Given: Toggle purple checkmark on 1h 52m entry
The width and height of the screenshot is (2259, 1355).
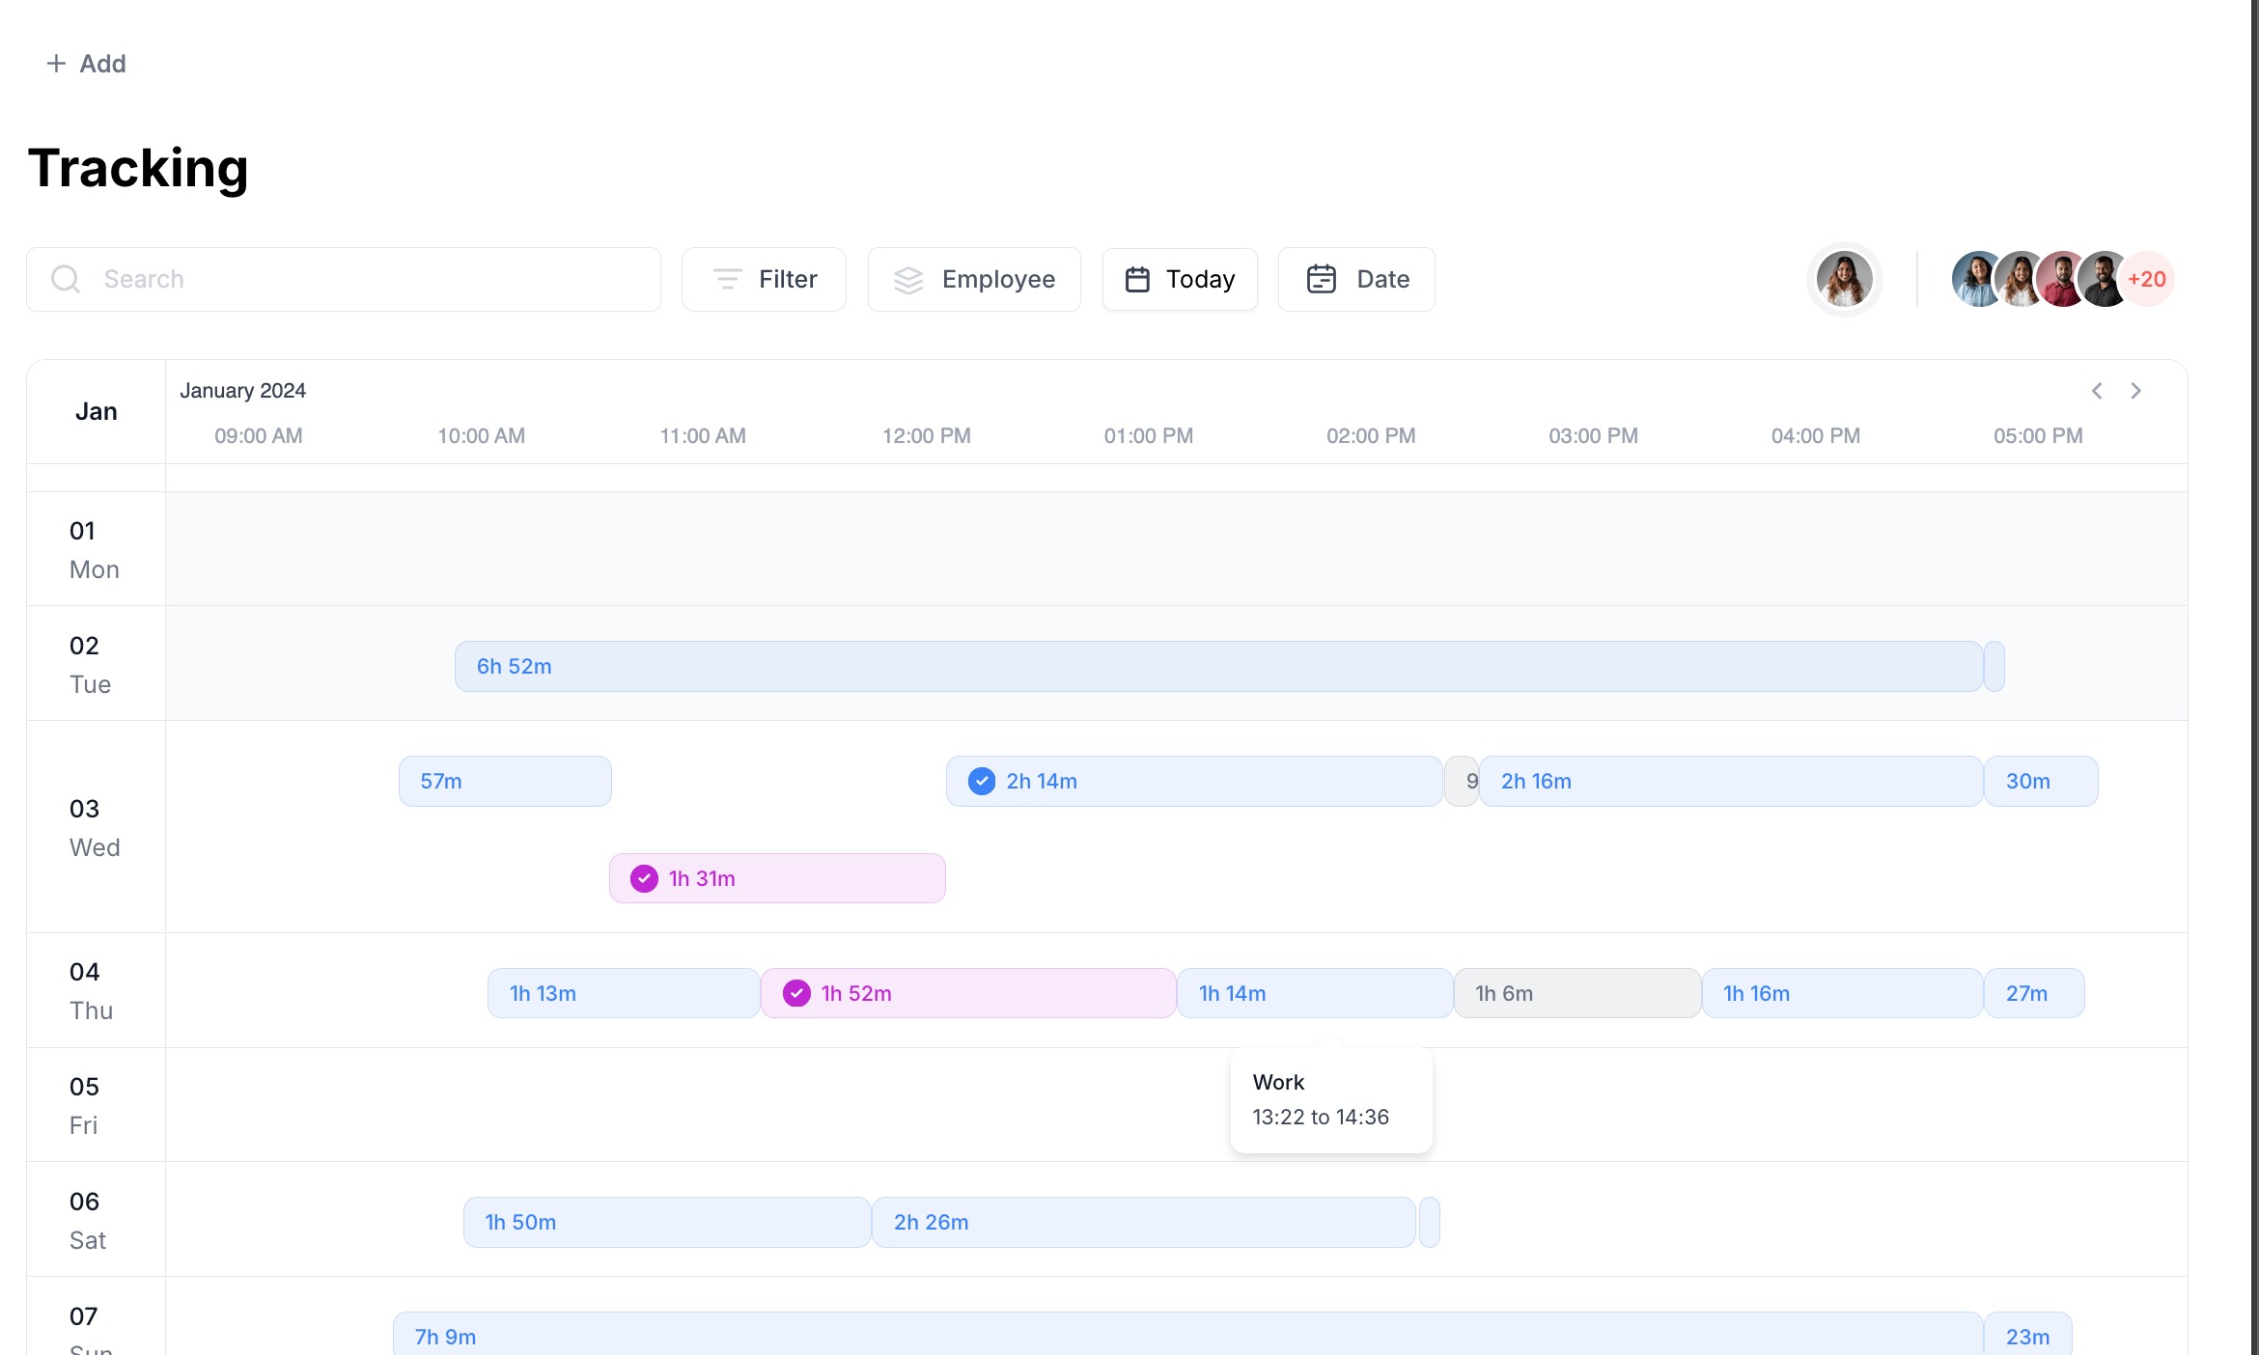Looking at the screenshot, I should tap(796, 993).
